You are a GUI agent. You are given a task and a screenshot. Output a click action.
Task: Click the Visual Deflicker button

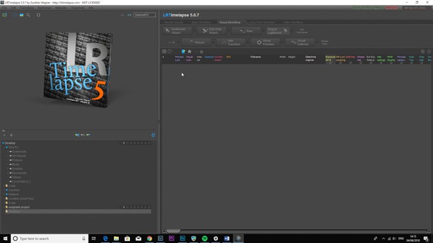pyautogui.click(x=299, y=43)
